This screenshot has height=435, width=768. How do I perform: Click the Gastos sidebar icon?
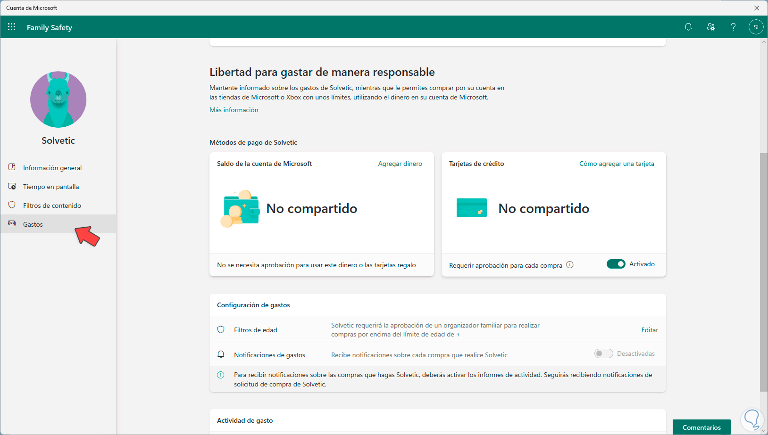pyautogui.click(x=12, y=224)
